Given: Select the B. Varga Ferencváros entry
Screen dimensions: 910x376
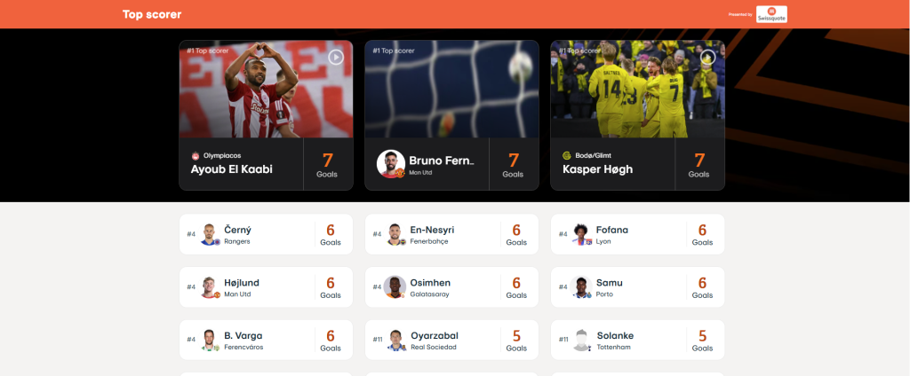Looking at the screenshot, I should pos(266,340).
